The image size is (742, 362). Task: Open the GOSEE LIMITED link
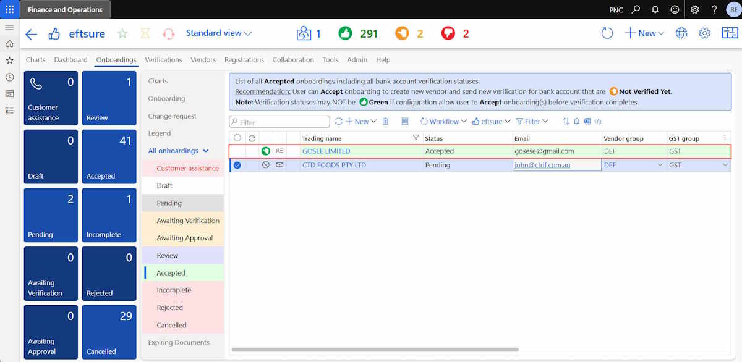(x=326, y=151)
